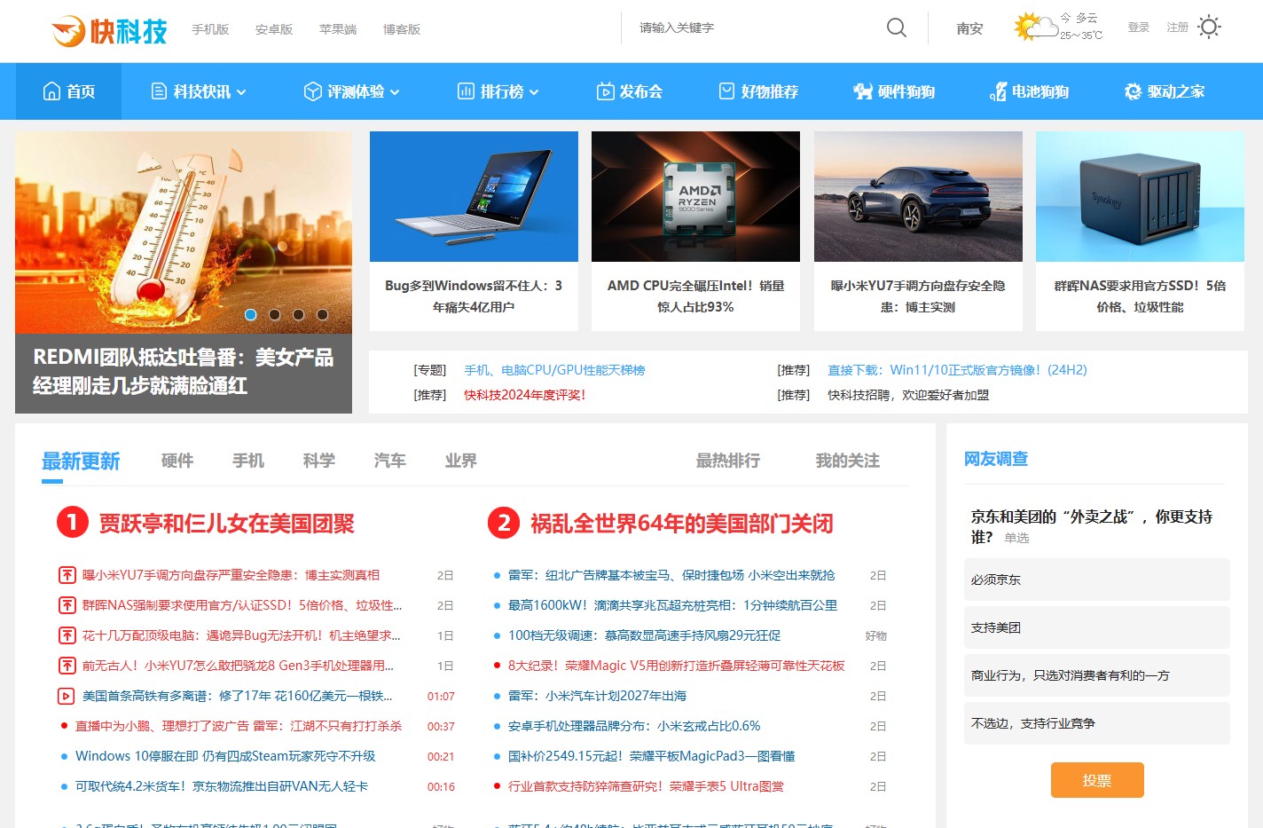The height and width of the screenshot is (828, 1263).
Task: Click the document icon beside 科技快讯
Action: point(159,91)
